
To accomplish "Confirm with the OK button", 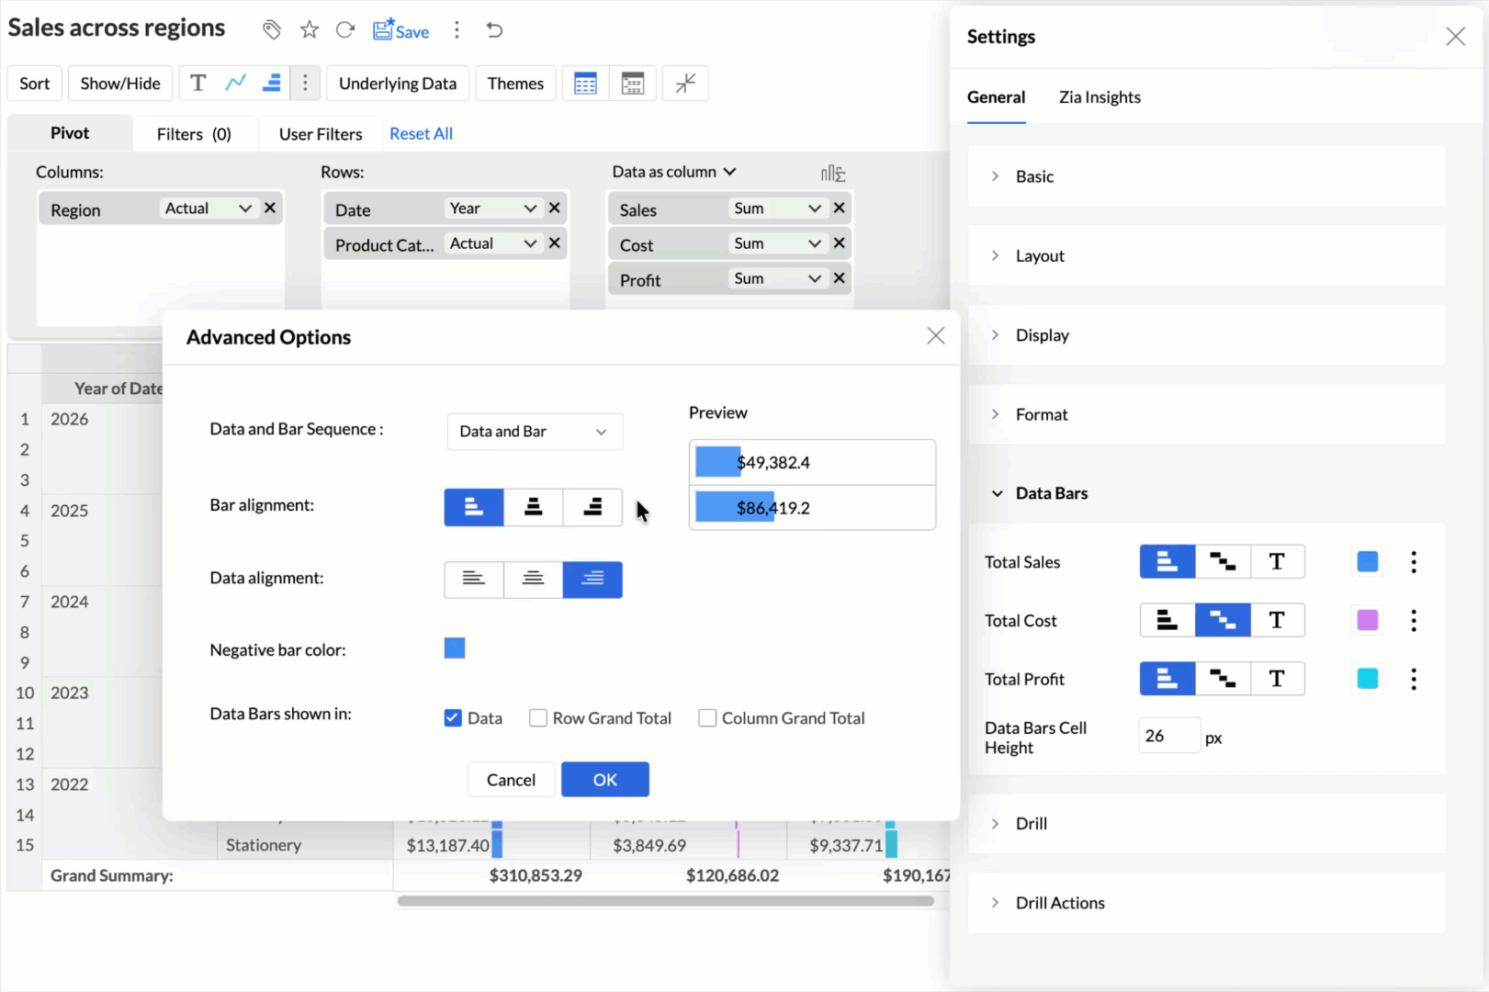I will tap(604, 780).
